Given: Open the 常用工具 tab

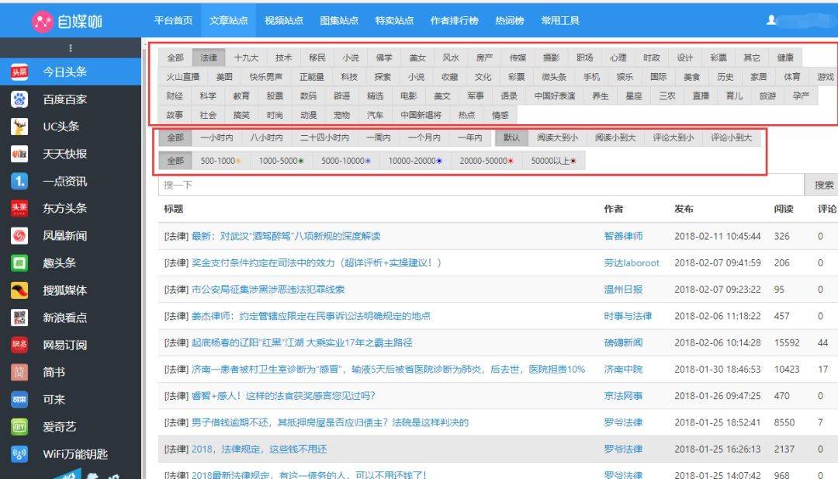Looking at the screenshot, I should 560,20.
